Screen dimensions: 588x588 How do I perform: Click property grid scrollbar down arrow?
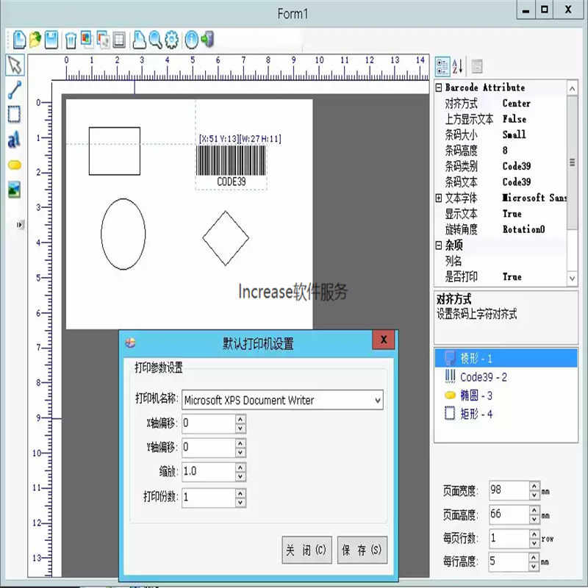coord(572,279)
